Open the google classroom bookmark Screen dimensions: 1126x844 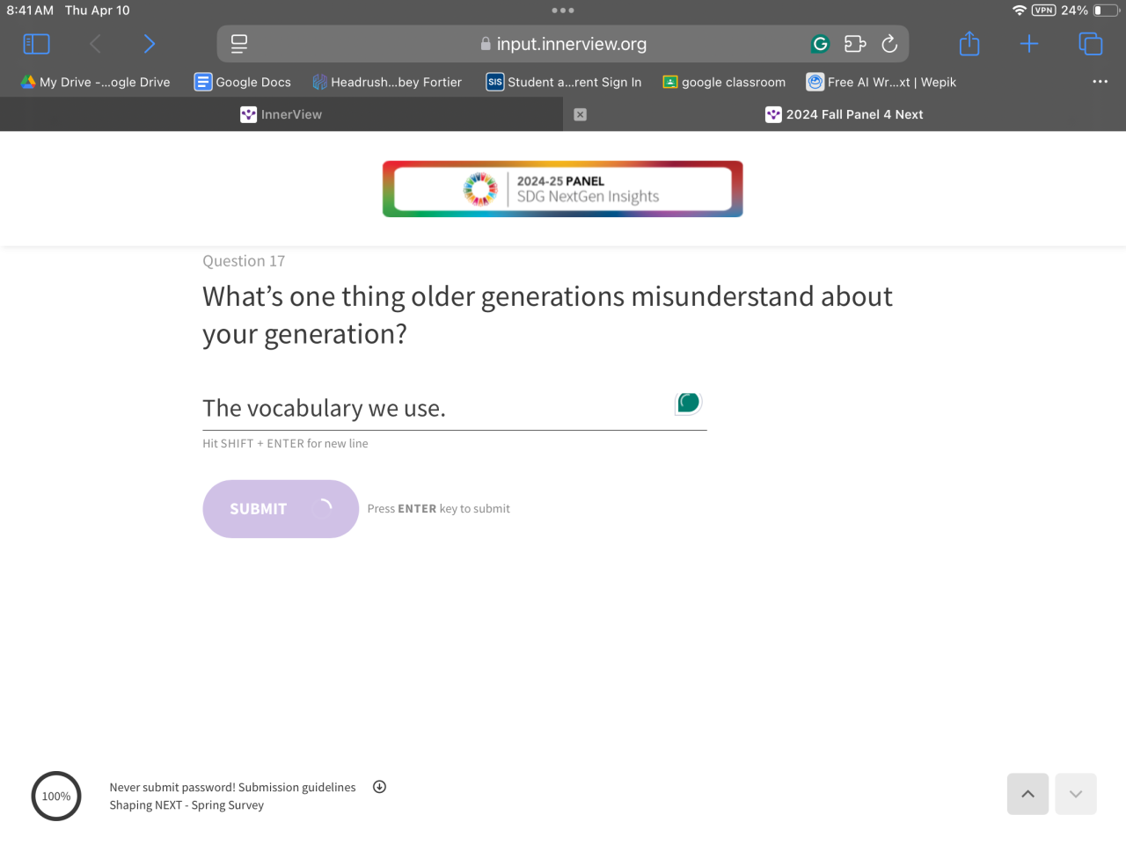(724, 82)
